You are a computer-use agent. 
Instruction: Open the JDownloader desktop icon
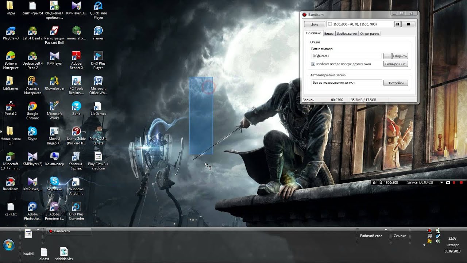54,83
